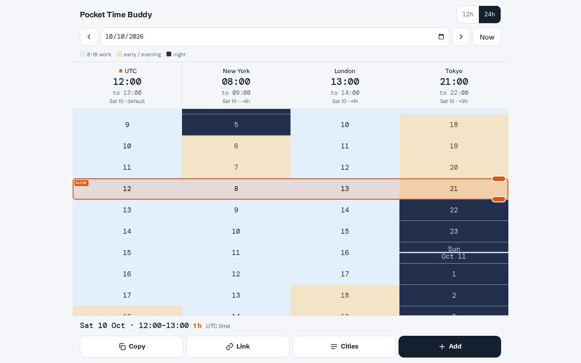
Task: Select the London column header
Action: pos(345,85)
